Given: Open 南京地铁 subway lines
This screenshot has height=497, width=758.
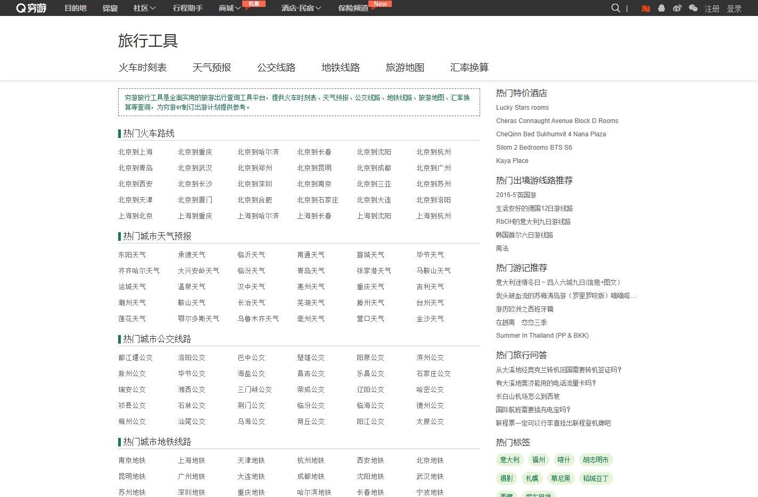Looking at the screenshot, I should pos(132,460).
